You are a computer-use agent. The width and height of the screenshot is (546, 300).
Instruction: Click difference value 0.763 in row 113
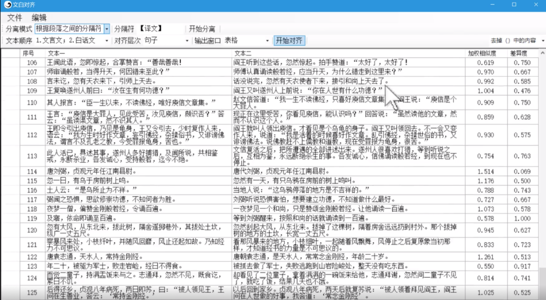coord(522,156)
